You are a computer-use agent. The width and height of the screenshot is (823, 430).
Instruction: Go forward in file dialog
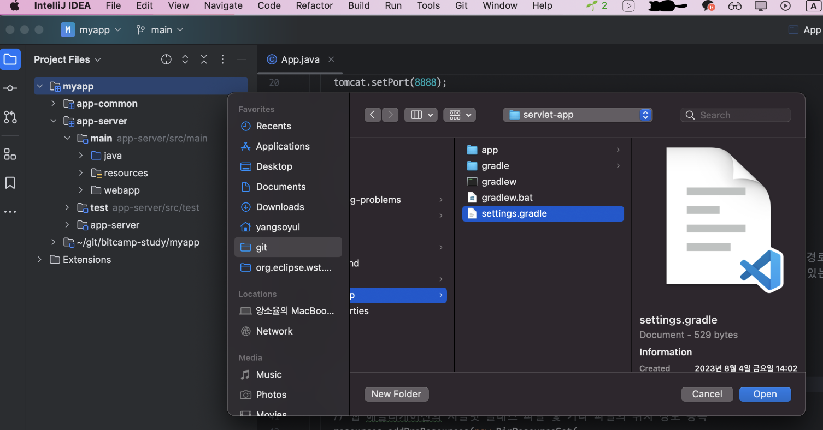pos(390,115)
